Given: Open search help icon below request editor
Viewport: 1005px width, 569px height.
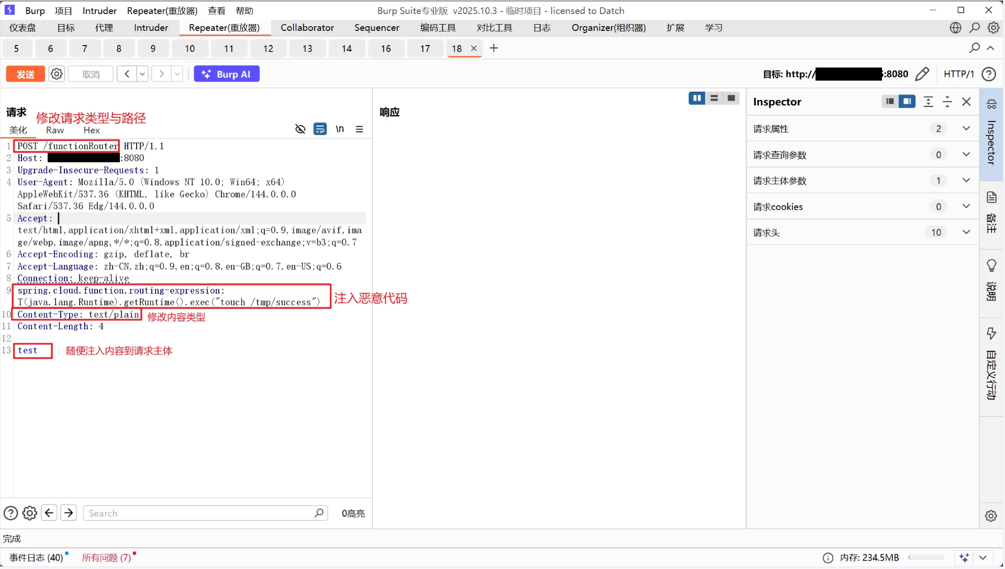Looking at the screenshot, I should click(x=10, y=513).
